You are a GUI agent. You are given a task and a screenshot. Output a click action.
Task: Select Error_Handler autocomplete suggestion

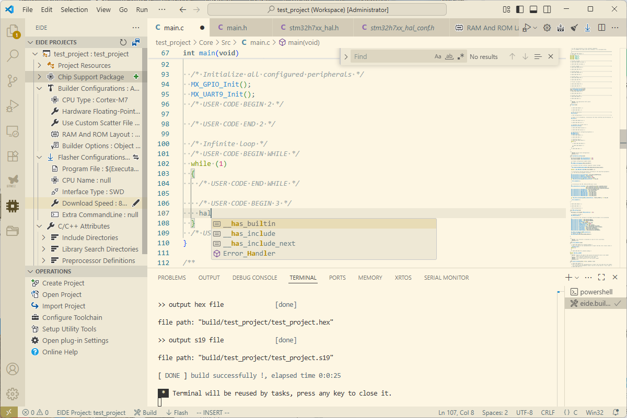tap(324, 254)
